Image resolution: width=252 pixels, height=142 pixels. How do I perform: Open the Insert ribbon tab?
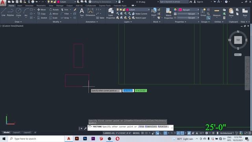(x=20, y=6)
